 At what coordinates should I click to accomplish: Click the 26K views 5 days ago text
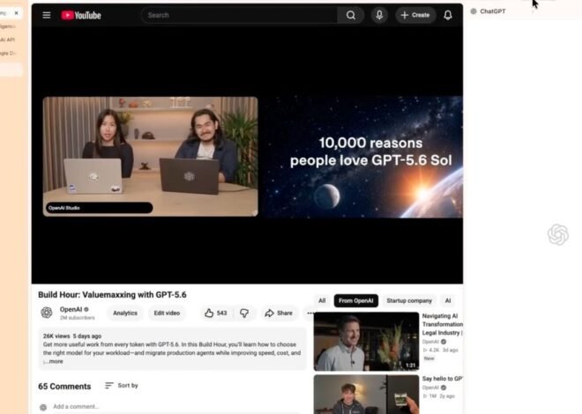(x=72, y=336)
